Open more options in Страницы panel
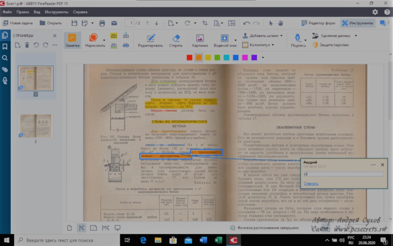393x246 pixels. [x=55, y=45]
